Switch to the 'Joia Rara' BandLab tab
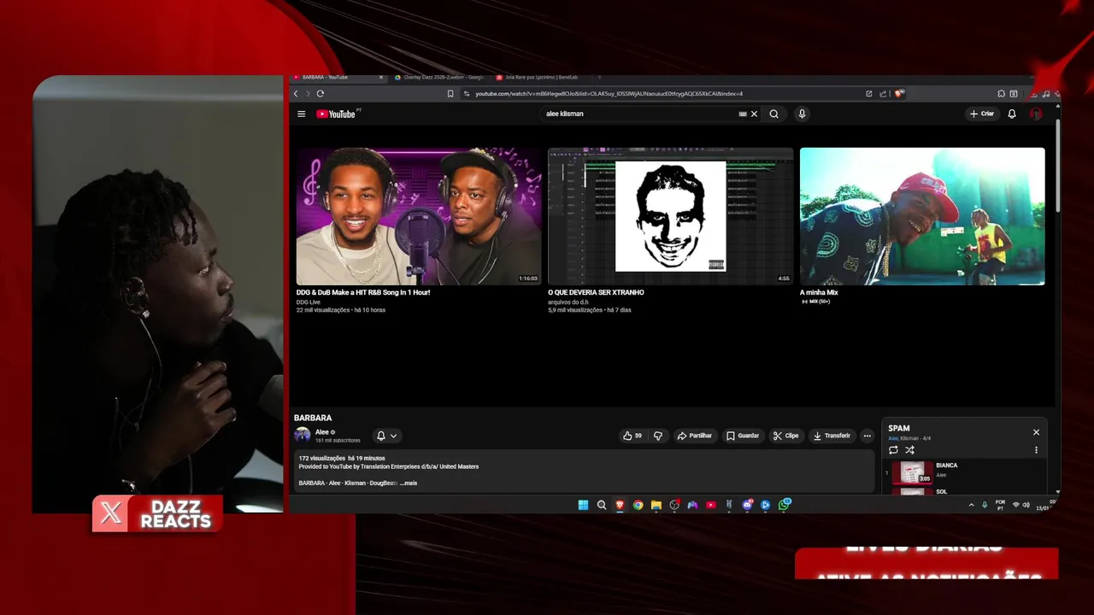The width and height of the screenshot is (1094, 615). [540, 77]
